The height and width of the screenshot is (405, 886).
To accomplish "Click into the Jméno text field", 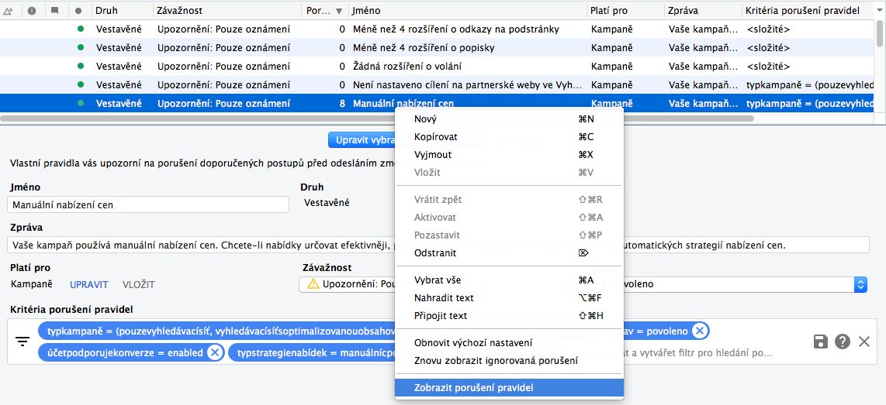I will click(149, 204).
